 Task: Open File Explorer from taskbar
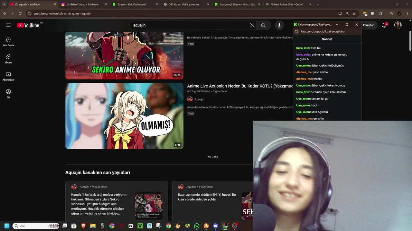click(93, 226)
